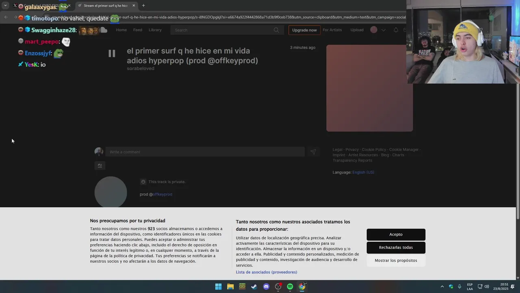The height and width of the screenshot is (293, 520).
Task: Open Imprint footer link
Action: 339,155
